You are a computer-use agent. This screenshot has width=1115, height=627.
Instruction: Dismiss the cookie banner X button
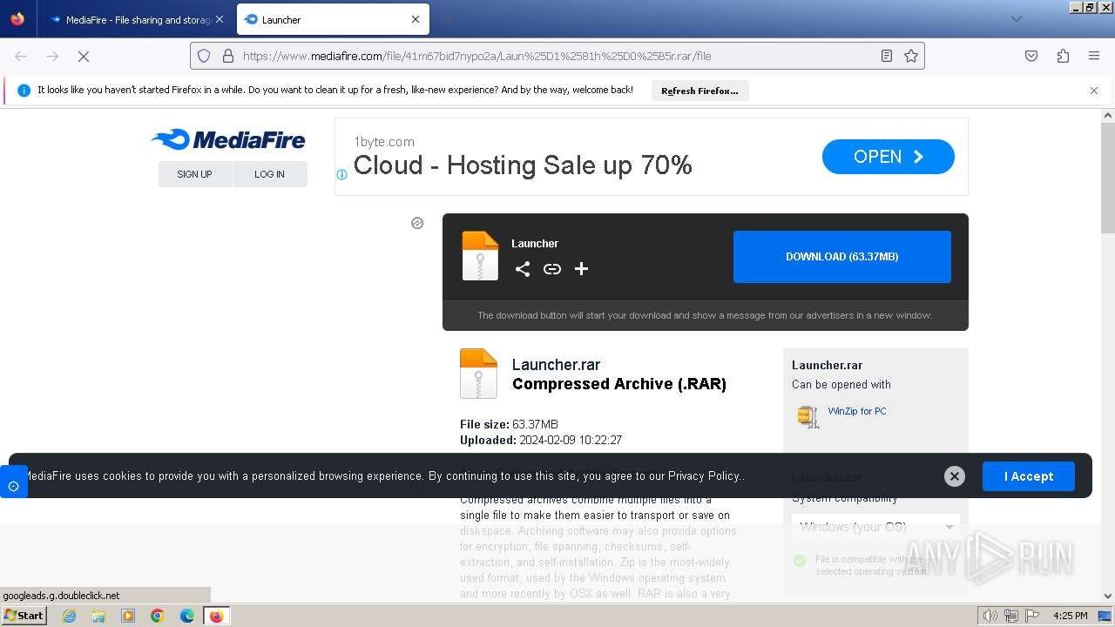[x=955, y=476]
